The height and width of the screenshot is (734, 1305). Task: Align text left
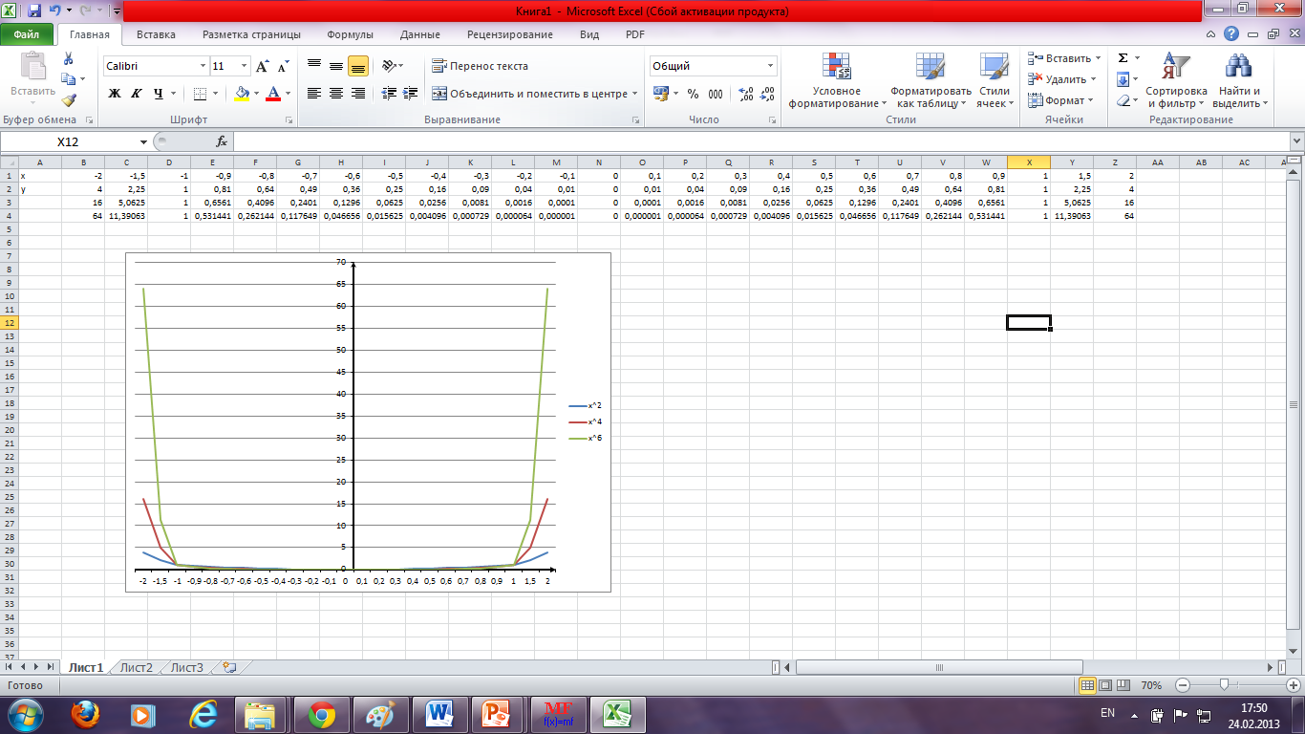click(314, 94)
